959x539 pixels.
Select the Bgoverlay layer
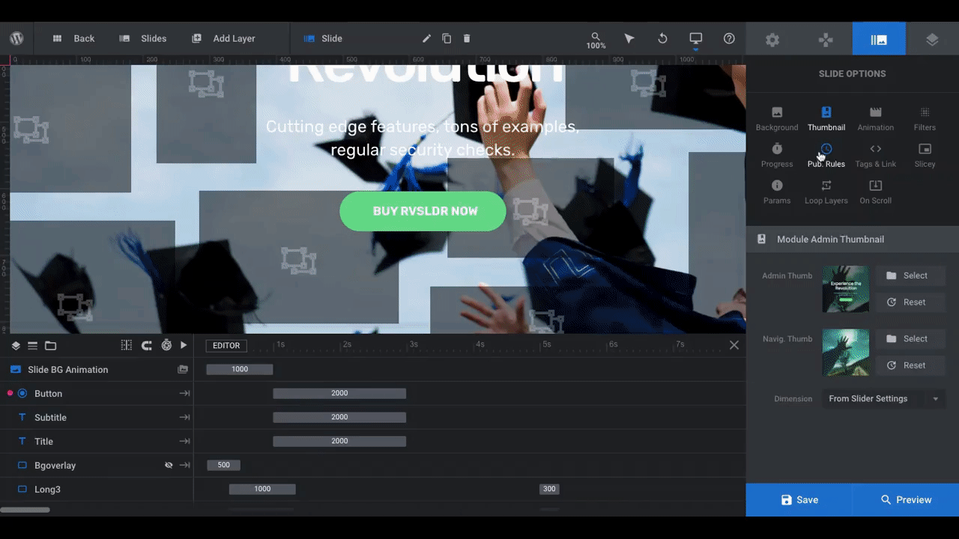(x=97, y=465)
